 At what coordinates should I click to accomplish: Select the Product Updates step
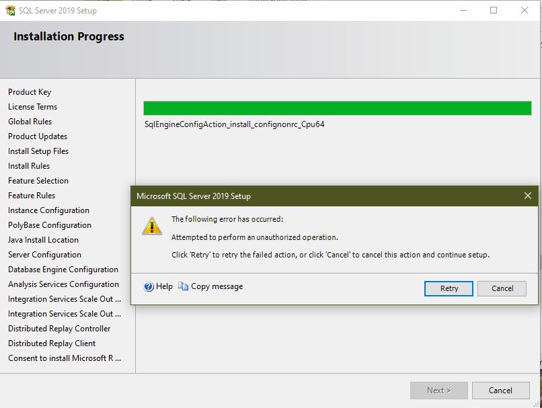click(38, 136)
